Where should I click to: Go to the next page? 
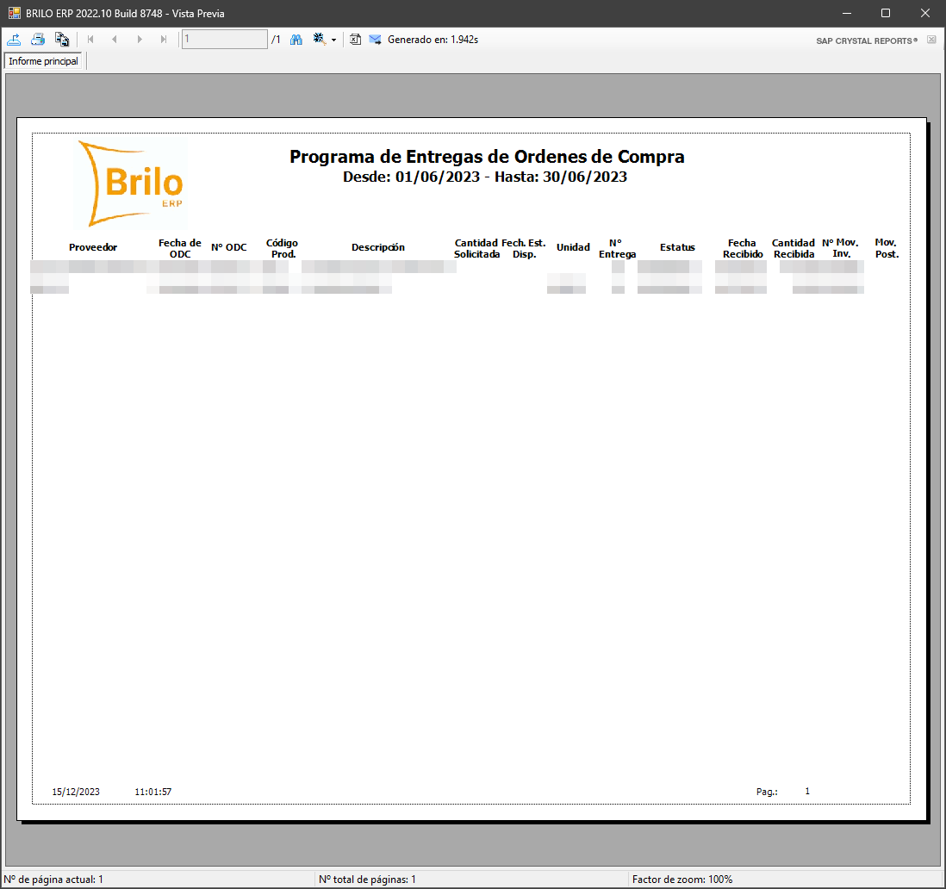point(140,39)
